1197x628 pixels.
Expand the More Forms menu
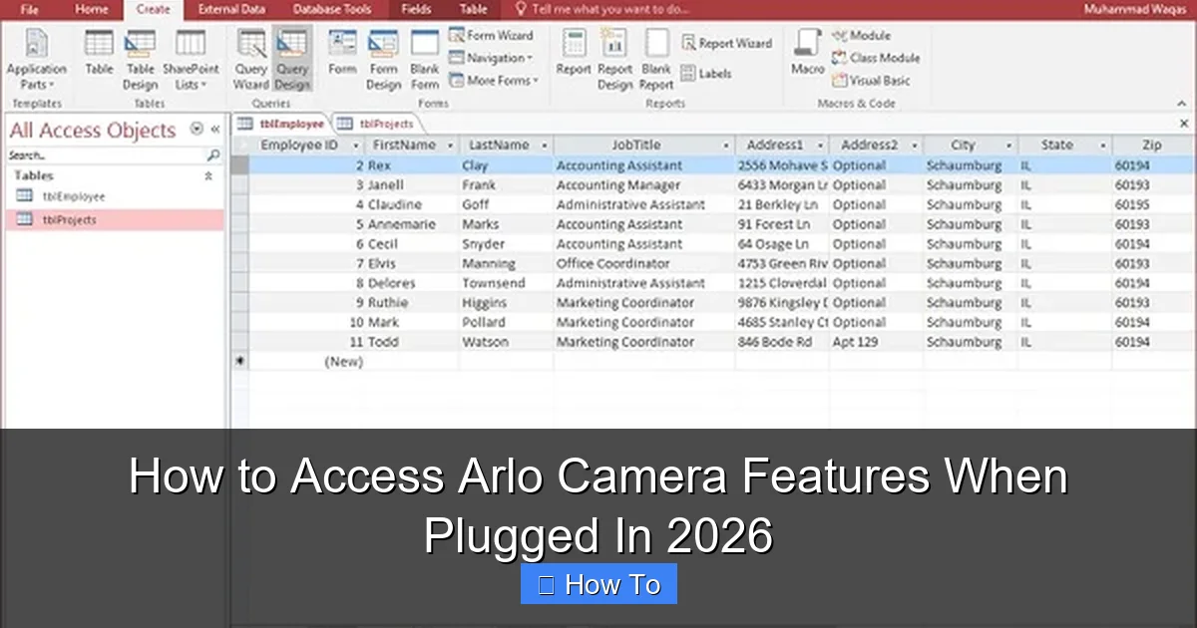click(x=496, y=81)
